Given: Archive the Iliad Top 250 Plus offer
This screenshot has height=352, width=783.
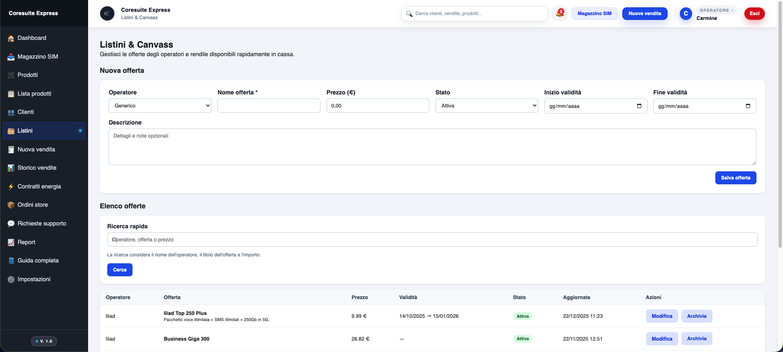Looking at the screenshot, I should click(x=697, y=316).
